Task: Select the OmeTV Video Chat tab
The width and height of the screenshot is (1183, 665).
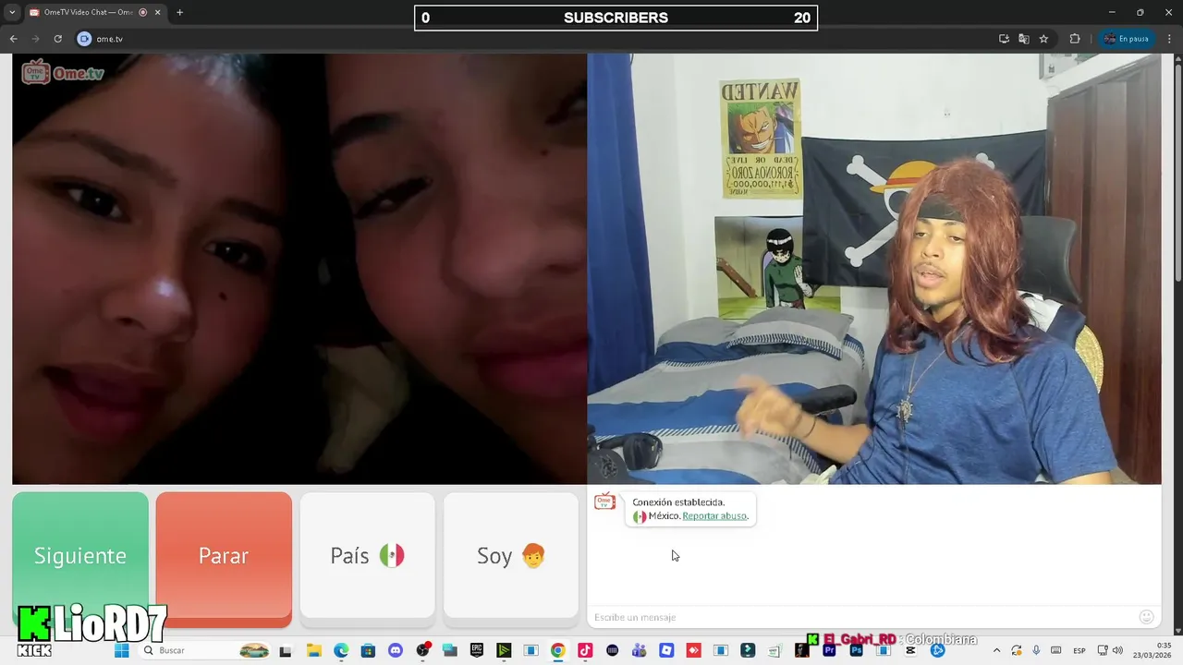Action: click(96, 12)
